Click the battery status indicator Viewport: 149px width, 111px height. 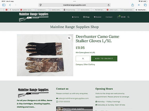[146, 1]
